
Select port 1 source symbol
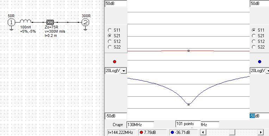click(x=12, y=22)
